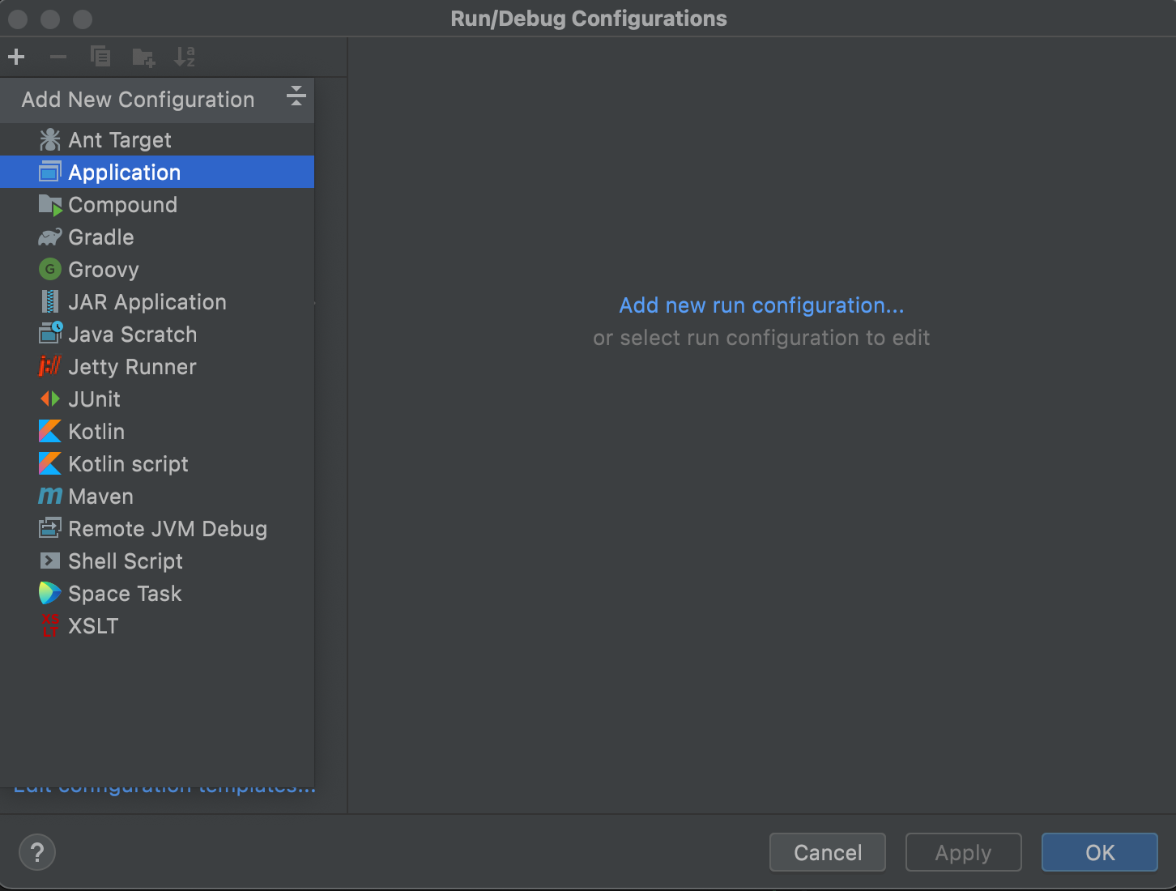Pick JUnit configuration type

157,399
